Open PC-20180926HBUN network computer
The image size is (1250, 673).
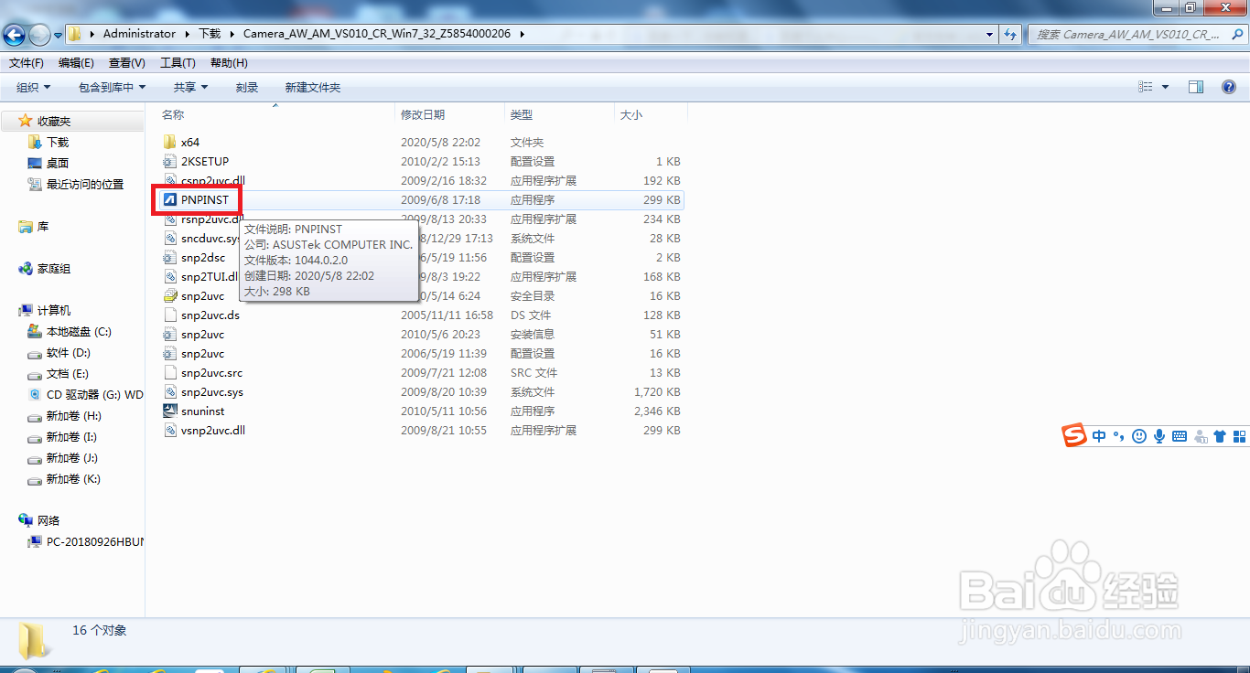click(95, 541)
